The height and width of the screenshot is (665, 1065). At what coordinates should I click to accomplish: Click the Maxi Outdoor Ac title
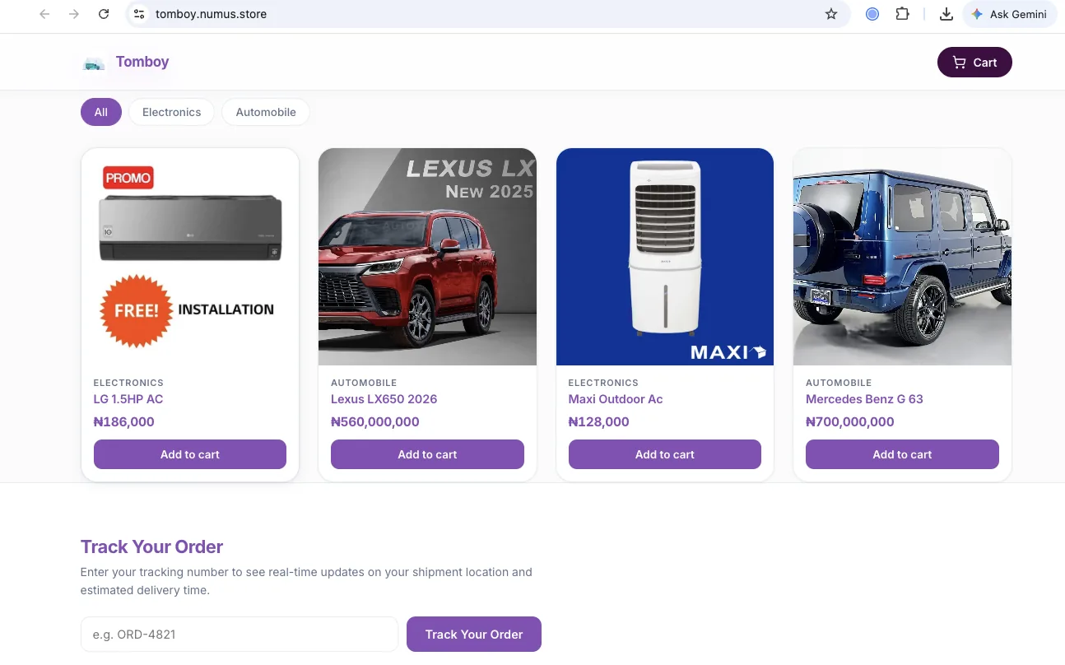(x=616, y=399)
